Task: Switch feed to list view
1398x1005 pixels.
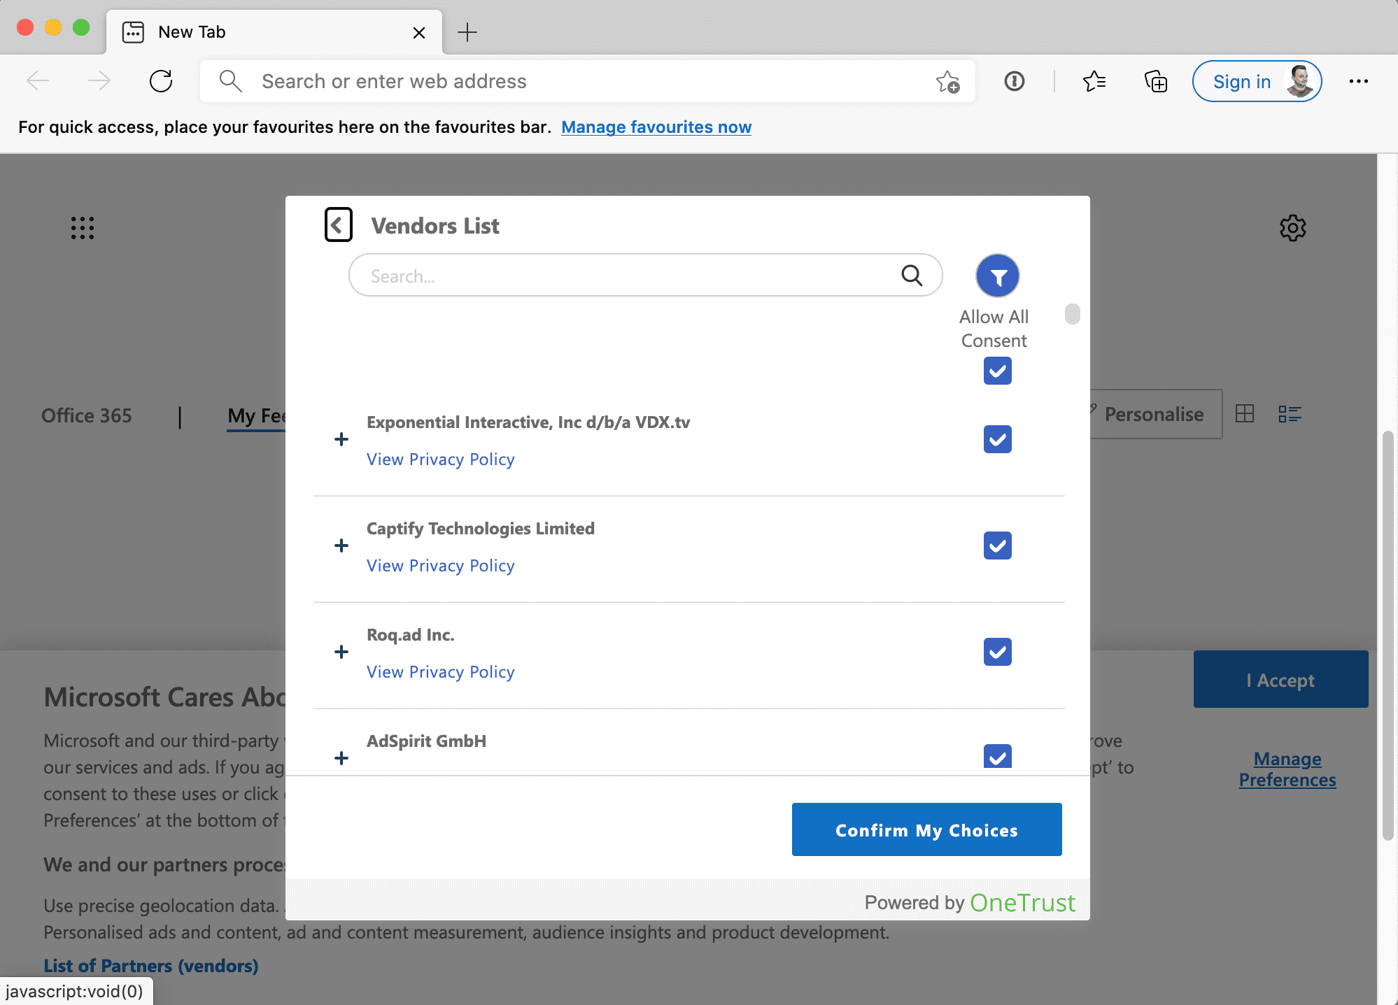Action: click(x=1290, y=414)
